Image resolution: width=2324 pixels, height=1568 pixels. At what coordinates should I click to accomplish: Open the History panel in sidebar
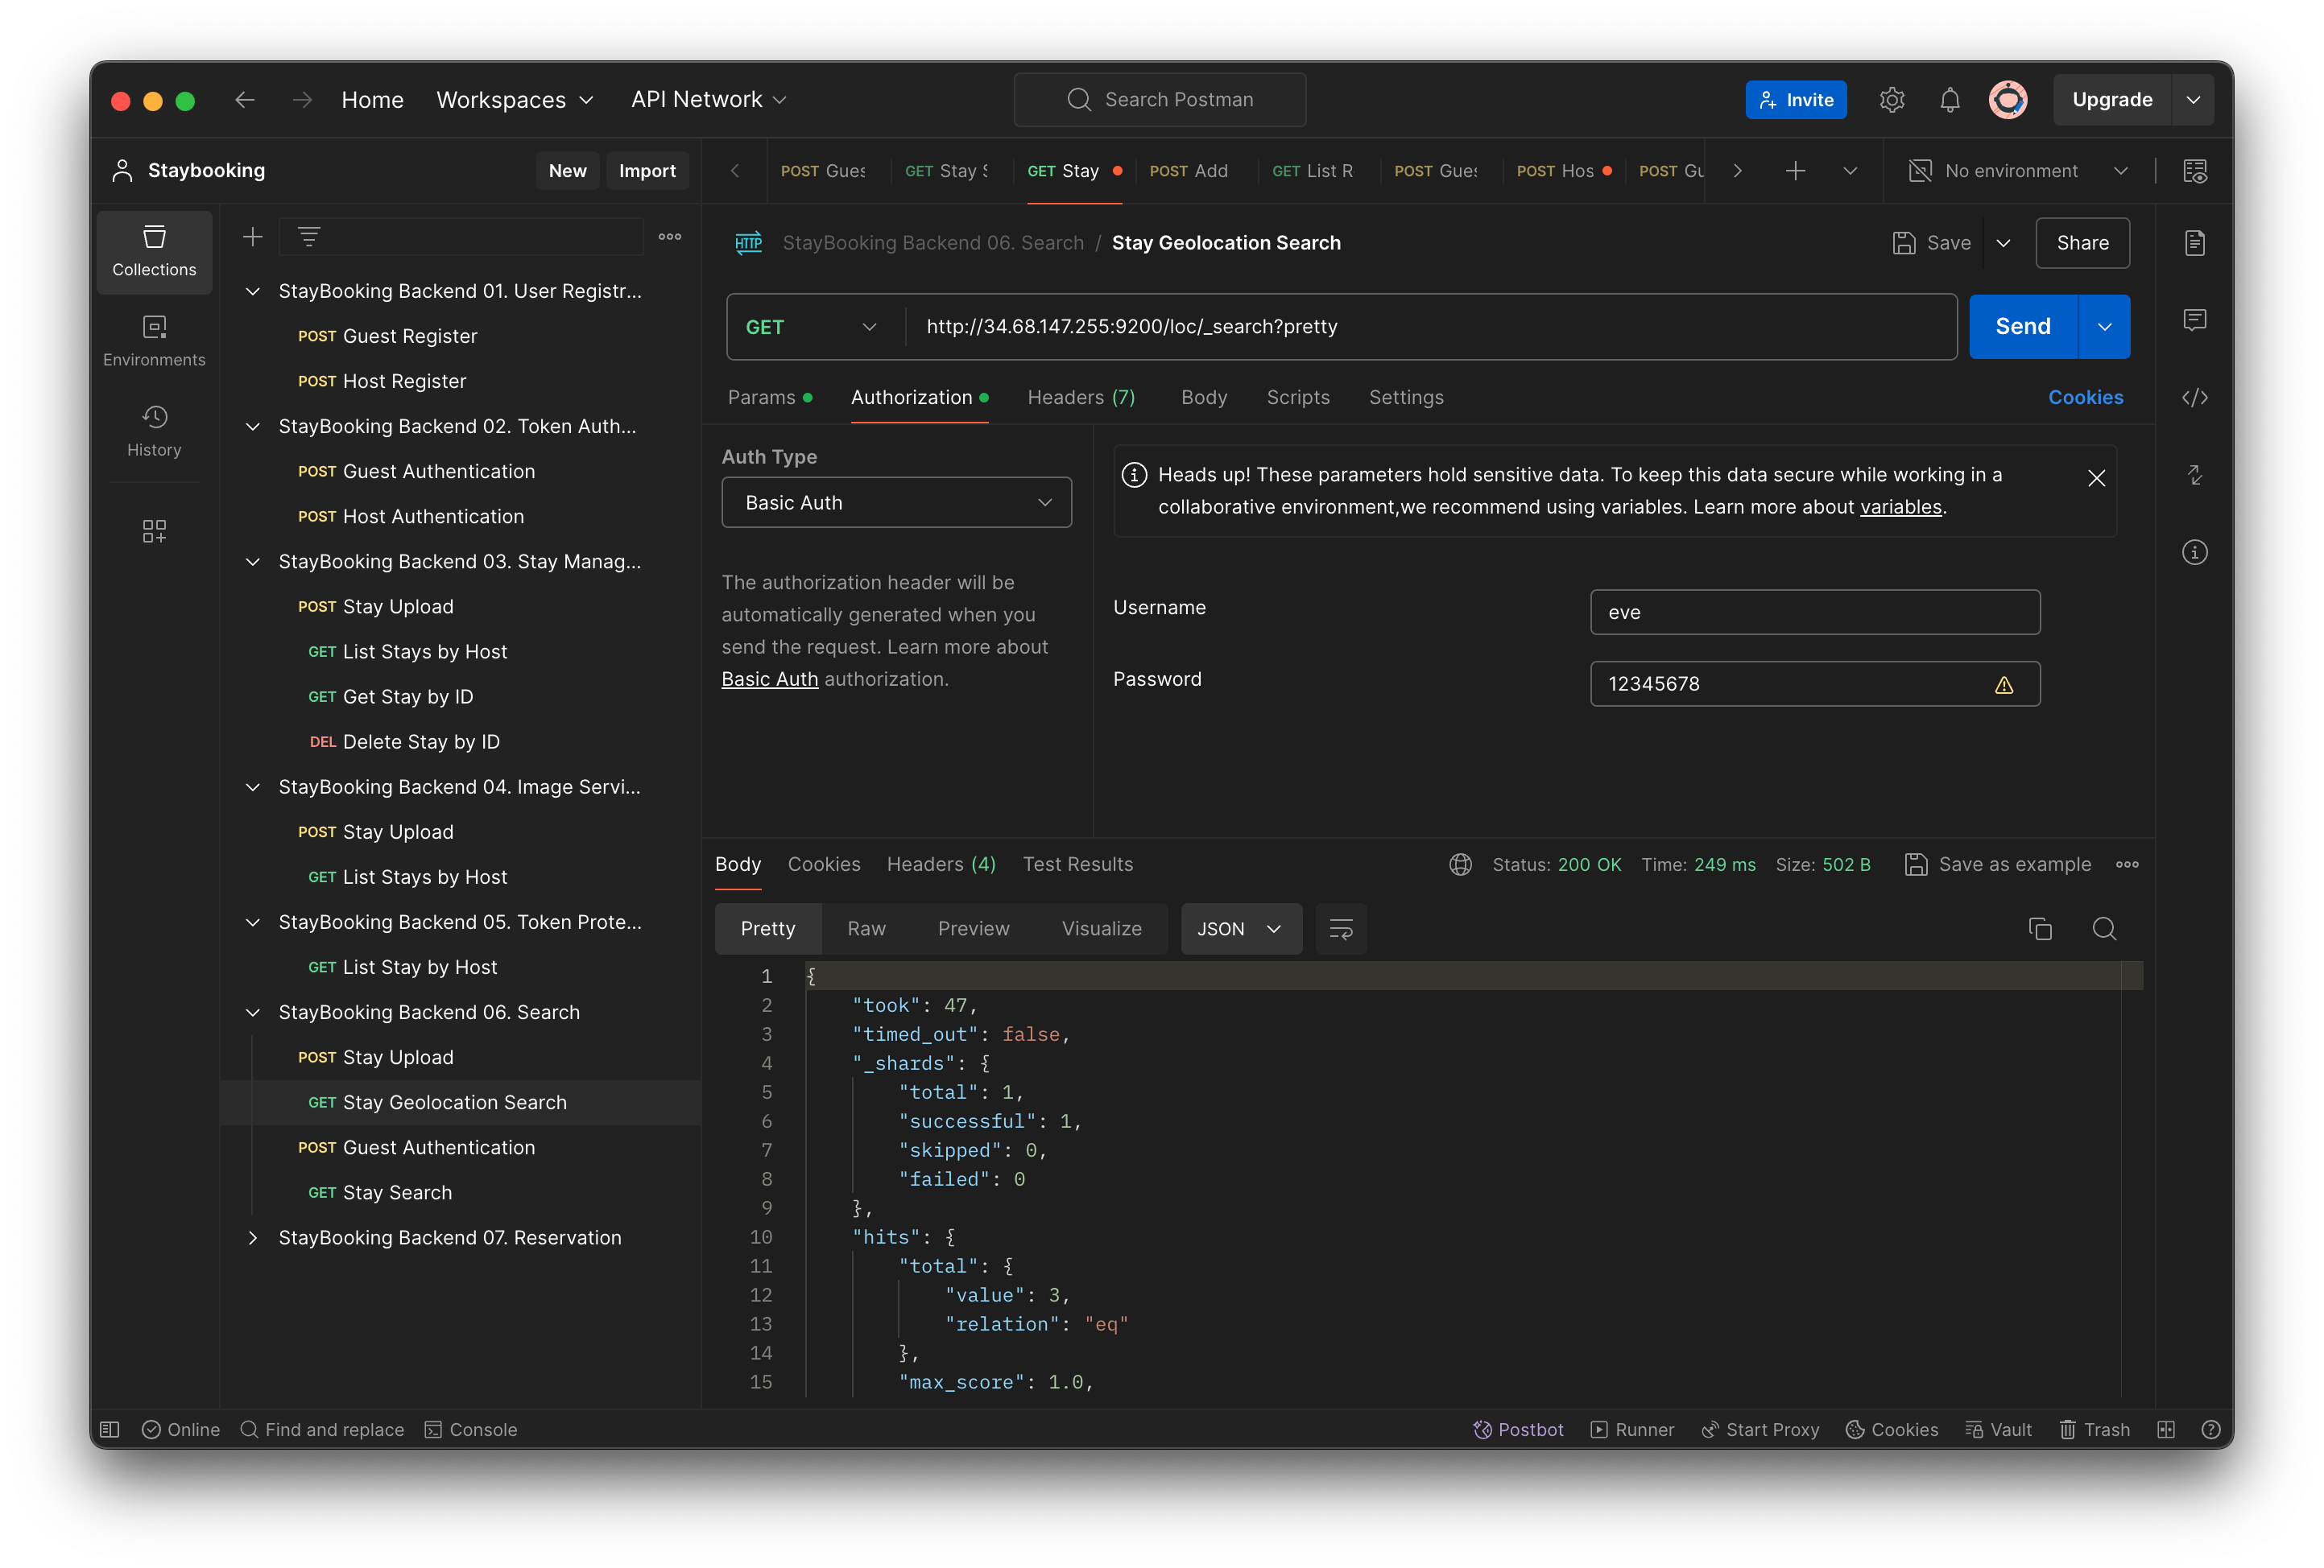[154, 431]
